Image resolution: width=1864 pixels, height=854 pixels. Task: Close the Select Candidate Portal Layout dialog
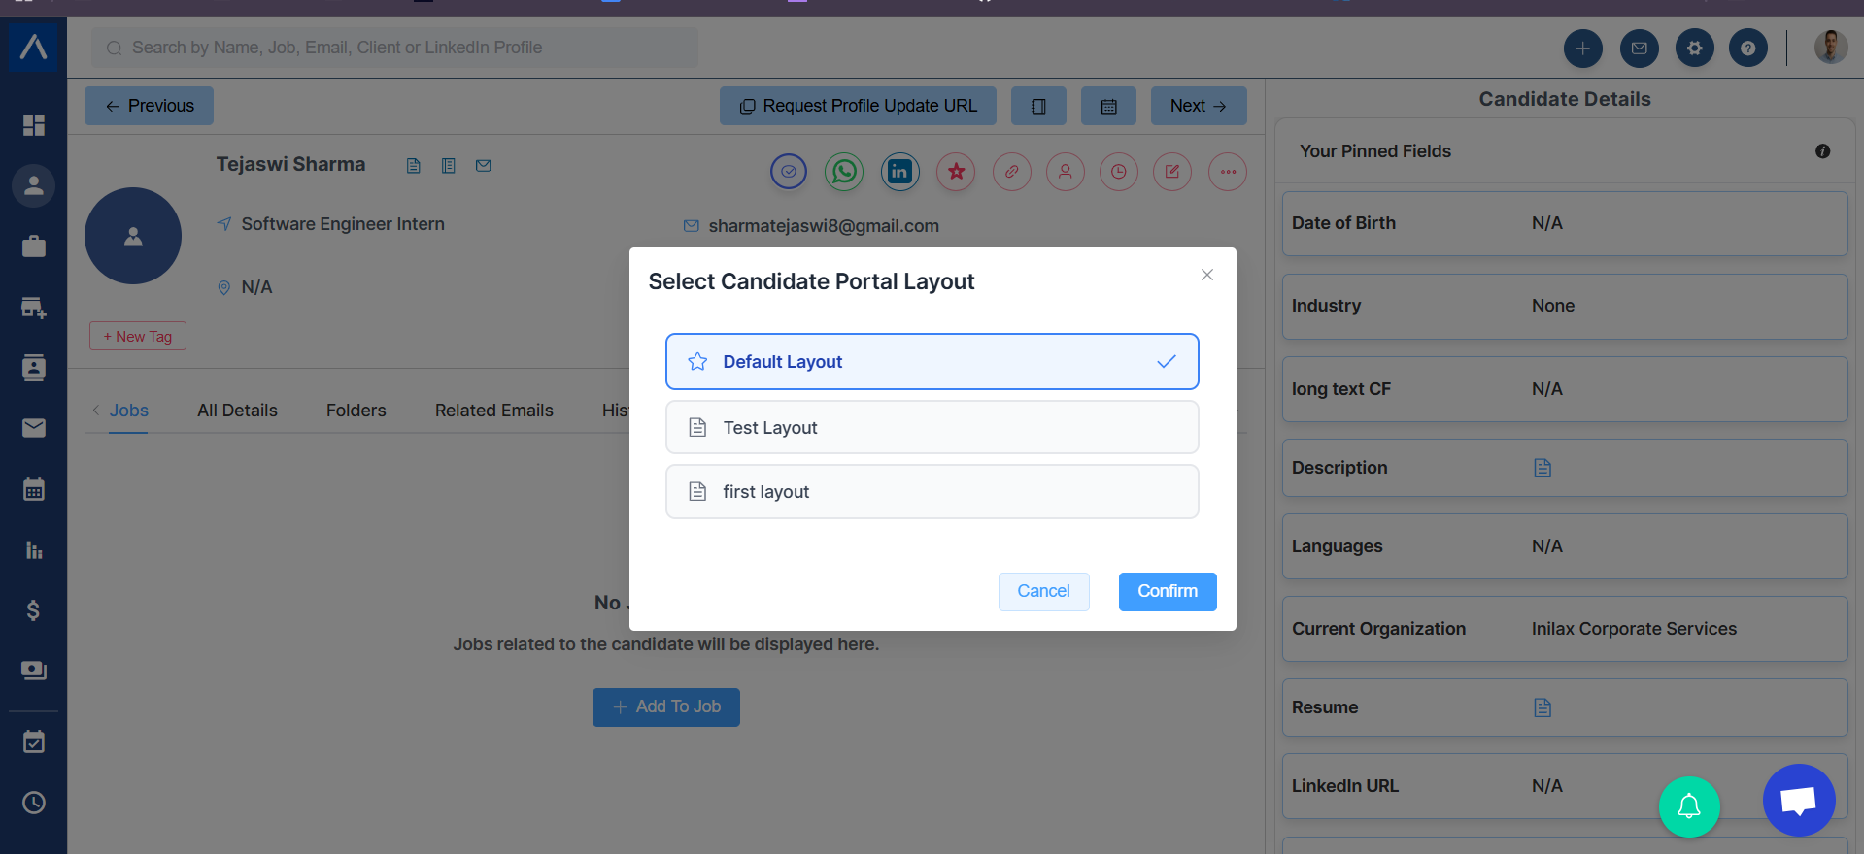pyautogui.click(x=1206, y=275)
